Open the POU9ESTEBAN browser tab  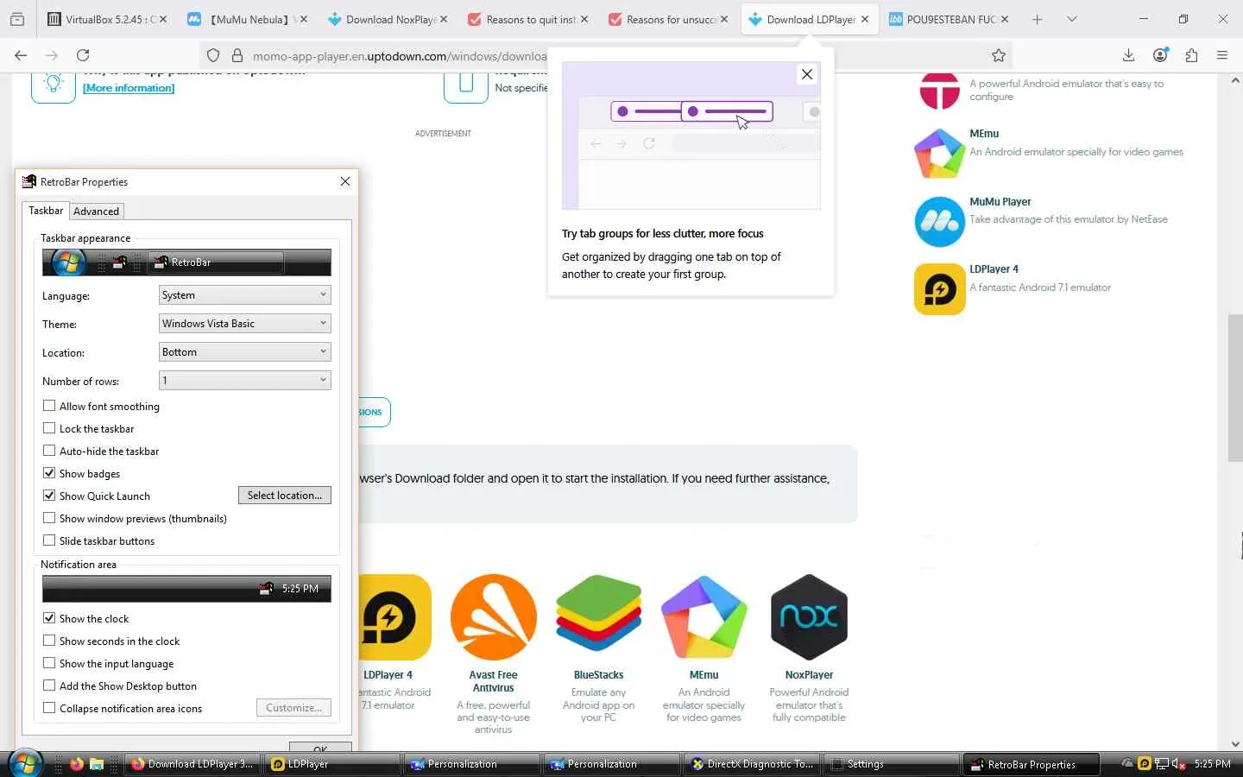[949, 19]
